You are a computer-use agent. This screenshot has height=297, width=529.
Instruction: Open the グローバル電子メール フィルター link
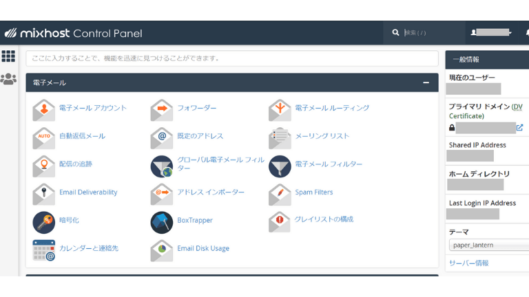220,164
